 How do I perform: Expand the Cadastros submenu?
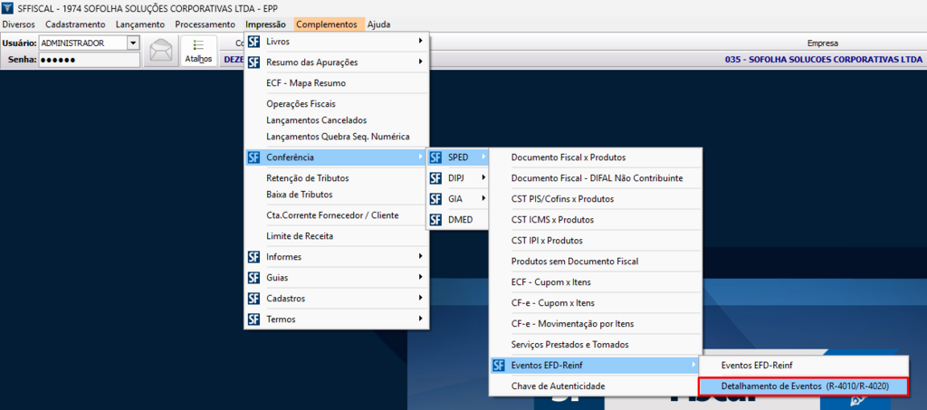pos(337,299)
